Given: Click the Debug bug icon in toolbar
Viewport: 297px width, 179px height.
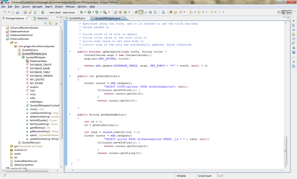Looking at the screenshot, I should pyautogui.click(x=82, y=12).
